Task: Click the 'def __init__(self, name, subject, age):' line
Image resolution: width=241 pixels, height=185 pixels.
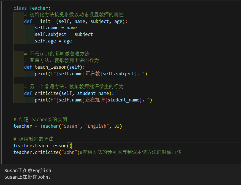Action: click(76, 21)
